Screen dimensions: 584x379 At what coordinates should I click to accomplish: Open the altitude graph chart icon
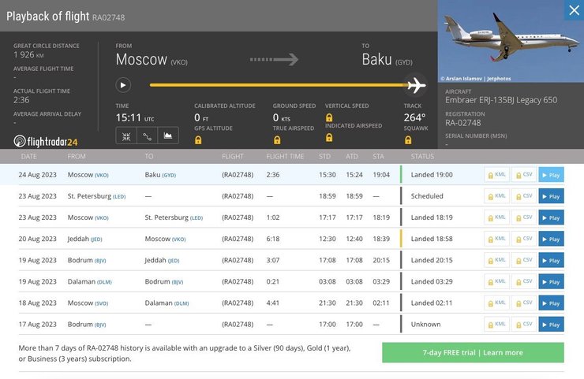point(167,136)
